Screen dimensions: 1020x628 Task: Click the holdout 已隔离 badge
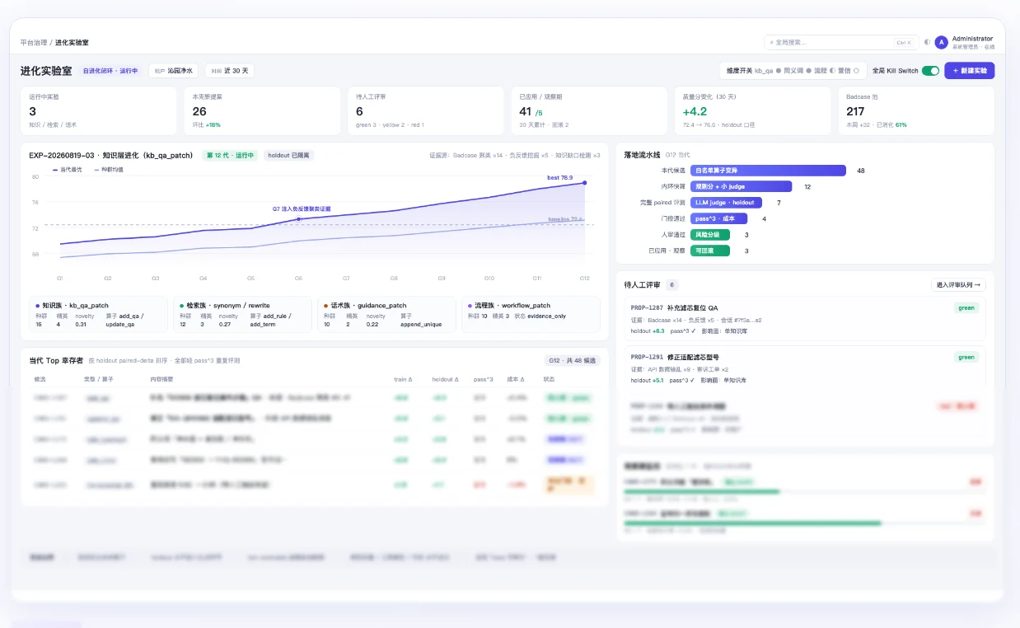click(x=288, y=155)
